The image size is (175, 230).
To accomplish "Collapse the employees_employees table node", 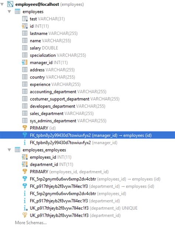I will coord(9,150).
